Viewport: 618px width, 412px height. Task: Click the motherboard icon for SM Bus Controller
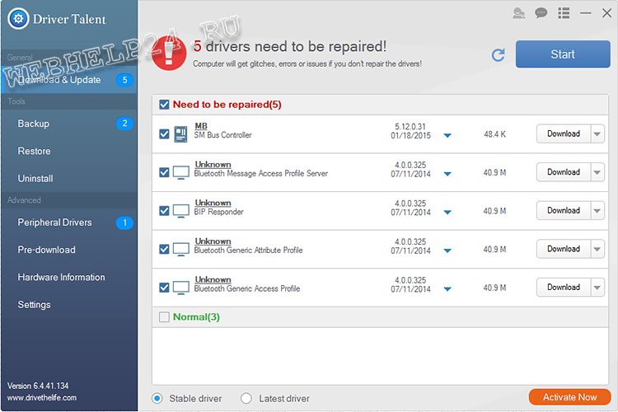coord(181,134)
